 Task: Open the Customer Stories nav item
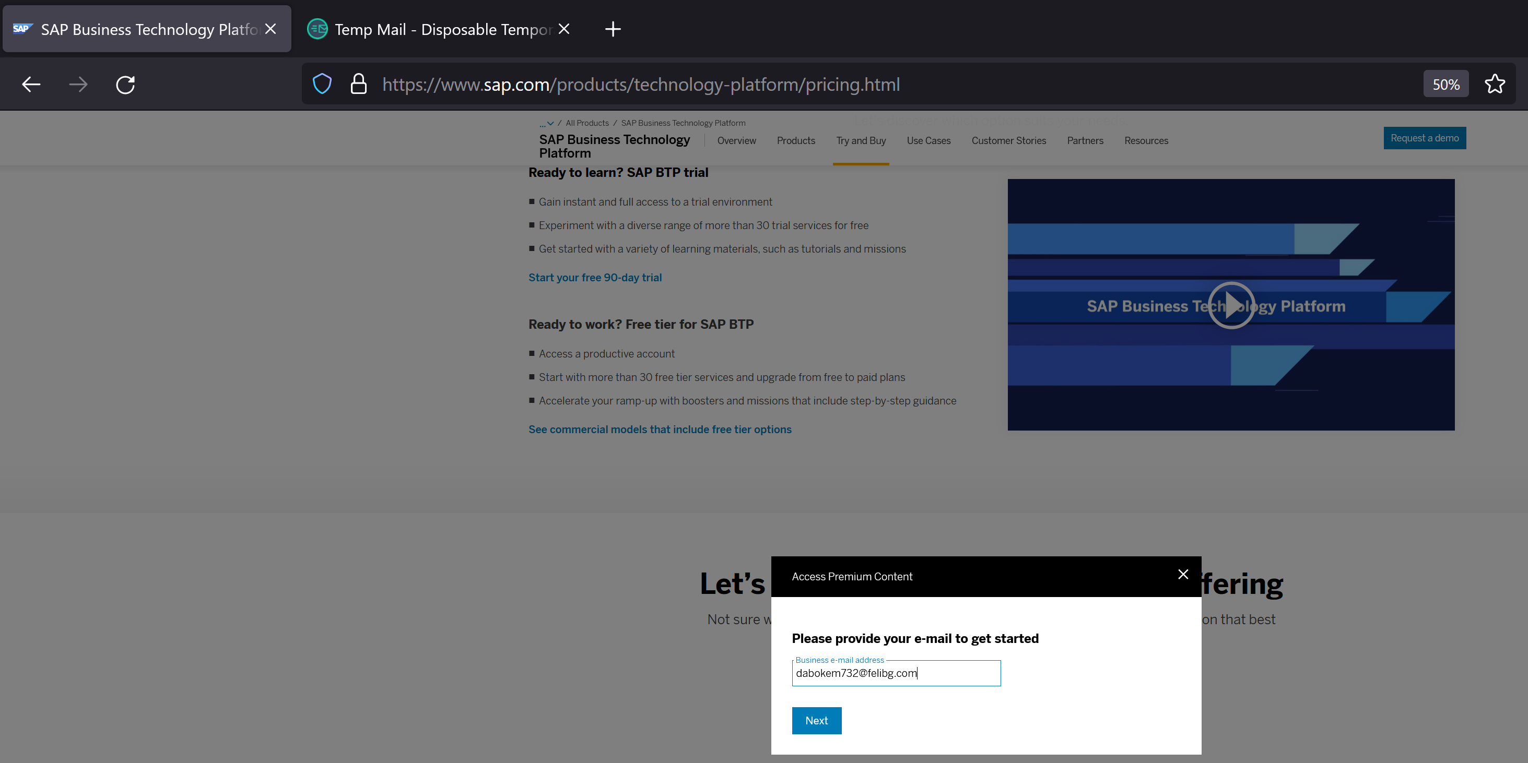click(x=1008, y=140)
